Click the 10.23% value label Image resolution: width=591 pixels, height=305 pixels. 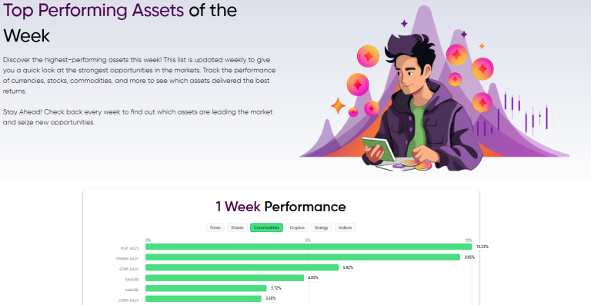tap(482, 247)
